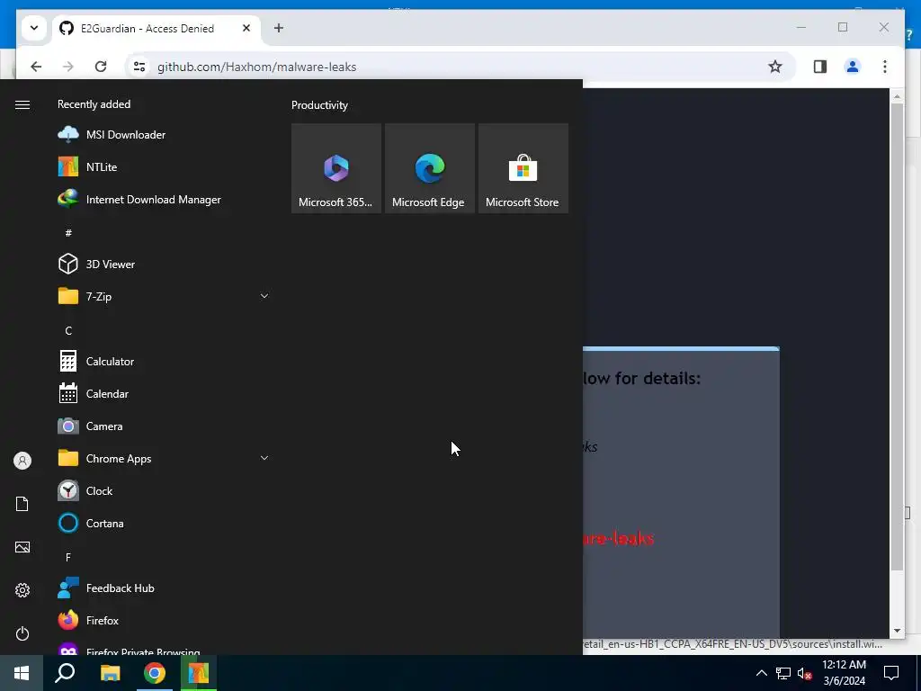This screenshot has height=691, width=921.
Task: Expand the 7-Zip folder chevron
Action: tap(264, 296)
